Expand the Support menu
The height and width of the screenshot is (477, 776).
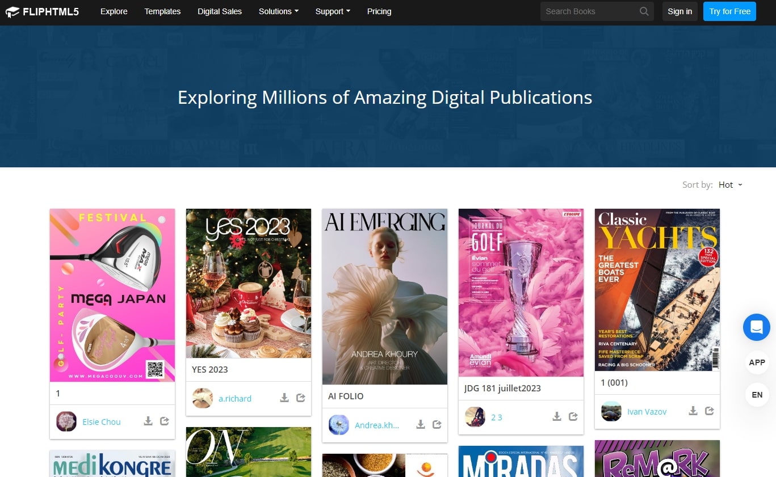333,11
